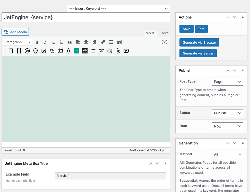Open the Insert Keyword dropdown
Image resolution: width=250 pixels, height=192 pixels.
[118, 8]
